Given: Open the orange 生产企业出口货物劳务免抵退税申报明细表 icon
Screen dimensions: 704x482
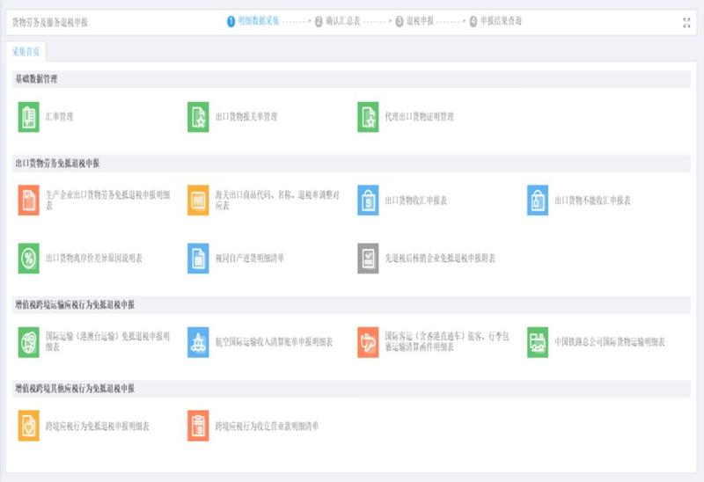Looking at the screenshot, I should coord(29,201).
